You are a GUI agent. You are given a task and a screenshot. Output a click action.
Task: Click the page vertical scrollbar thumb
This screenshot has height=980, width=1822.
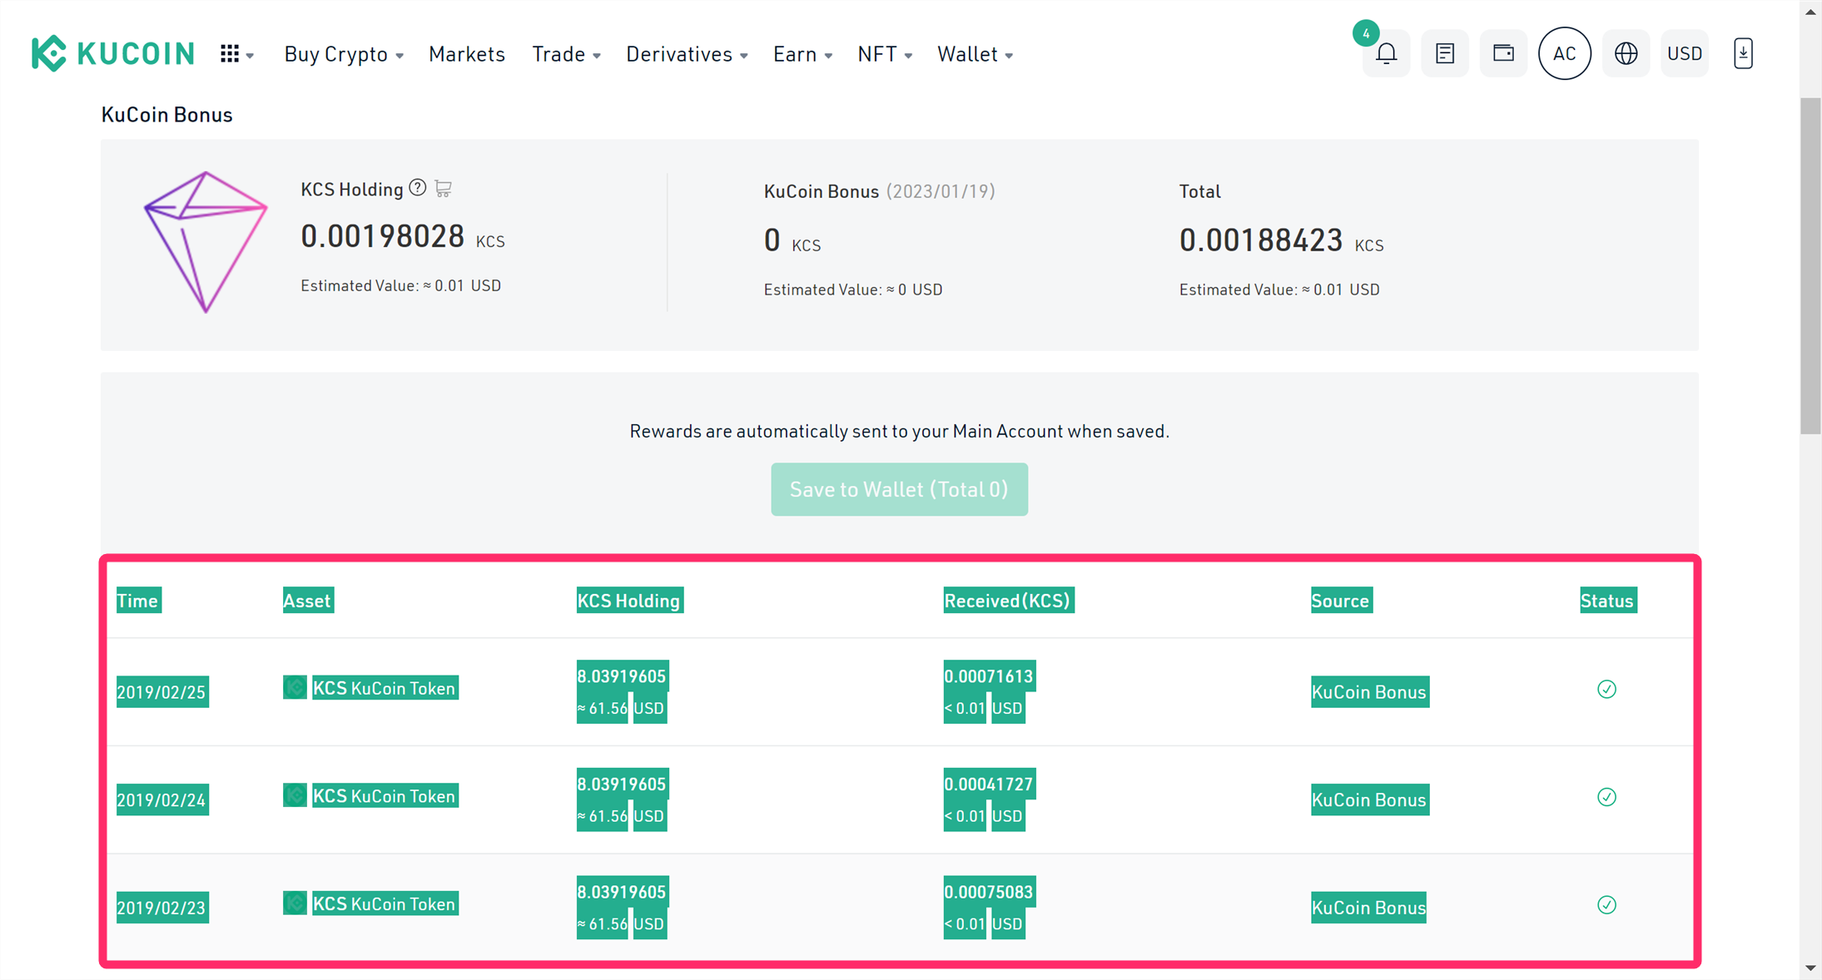[x=1810, y=266]
